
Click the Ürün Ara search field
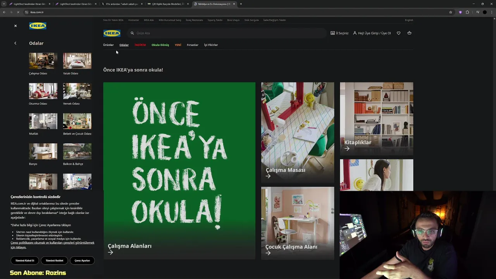(227, 33)
